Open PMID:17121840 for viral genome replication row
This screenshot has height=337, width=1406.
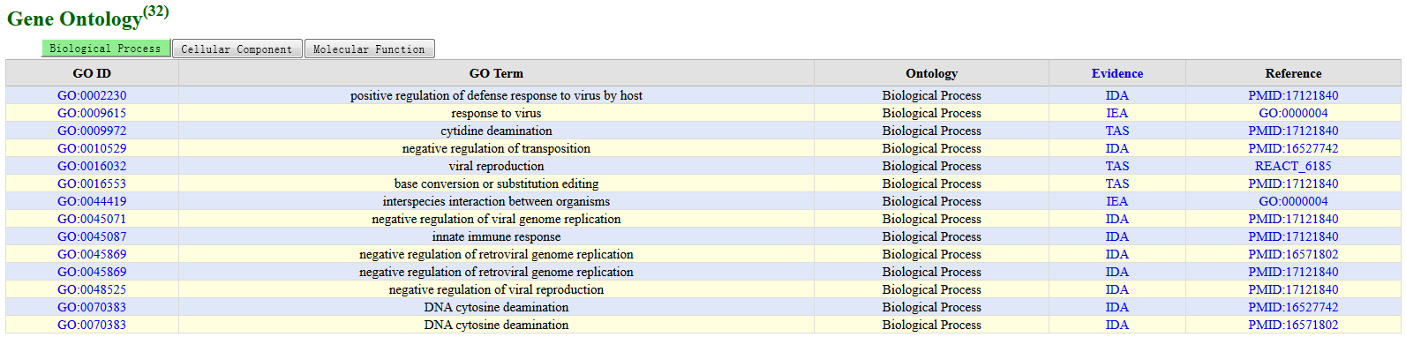click(x=1293, y=219)
